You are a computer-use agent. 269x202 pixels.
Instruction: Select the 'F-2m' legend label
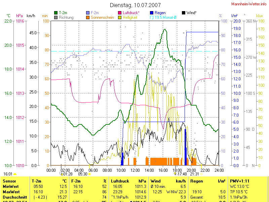point(95,13)
